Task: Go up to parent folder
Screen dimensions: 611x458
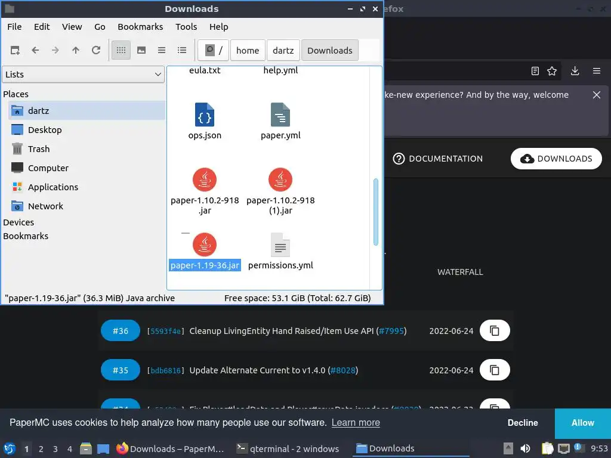Action: [x=76, y=50]
